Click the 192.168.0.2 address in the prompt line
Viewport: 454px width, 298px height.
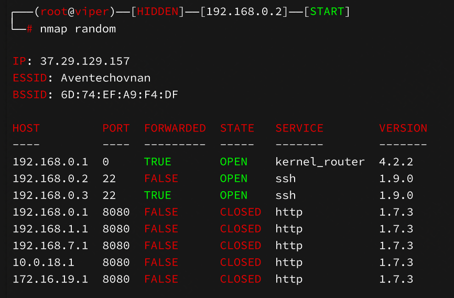tap(244, 12)
